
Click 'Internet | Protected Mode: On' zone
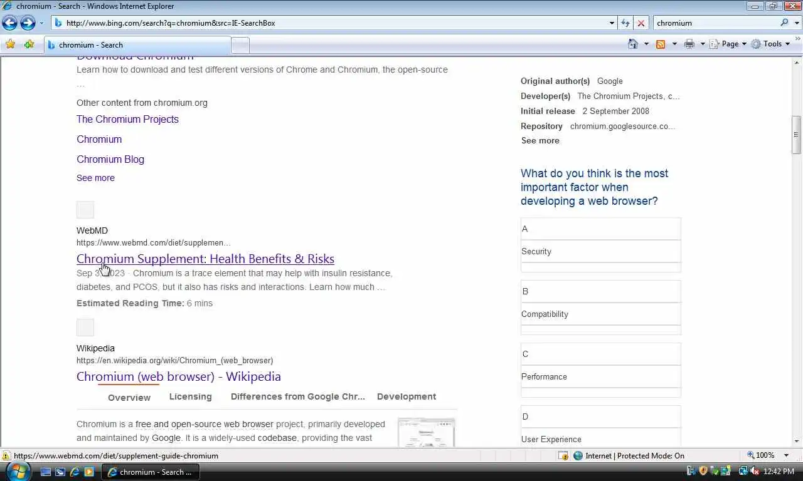coord(629,456)
